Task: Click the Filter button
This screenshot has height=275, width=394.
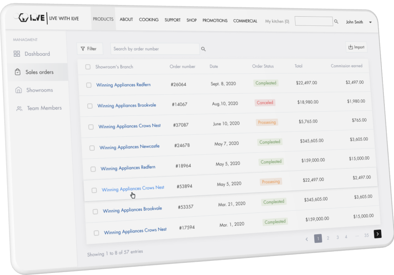Action: pyautogui.click(x=90, y=49)
